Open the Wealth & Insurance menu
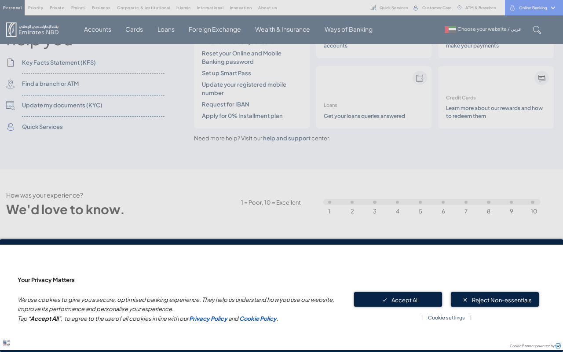 [x=282, y=29]
